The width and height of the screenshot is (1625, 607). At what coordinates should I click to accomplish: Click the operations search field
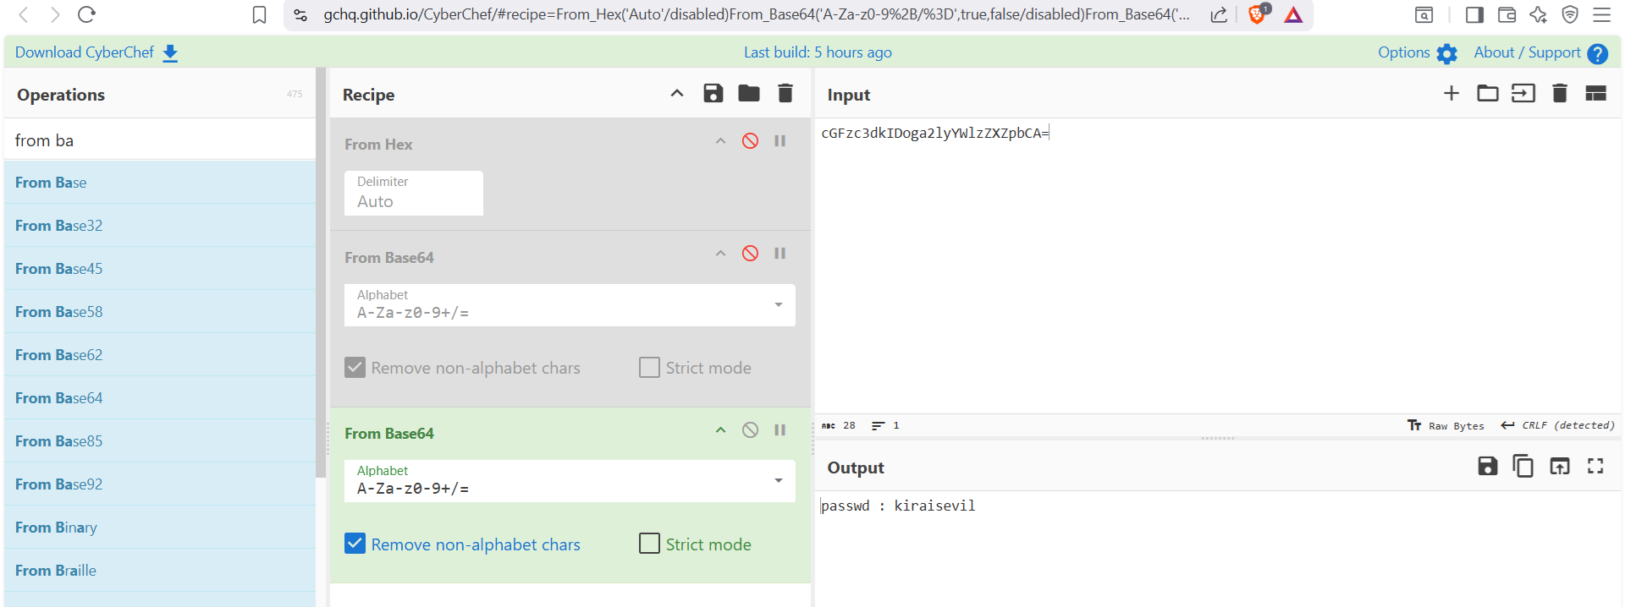(x=159, y=140)
